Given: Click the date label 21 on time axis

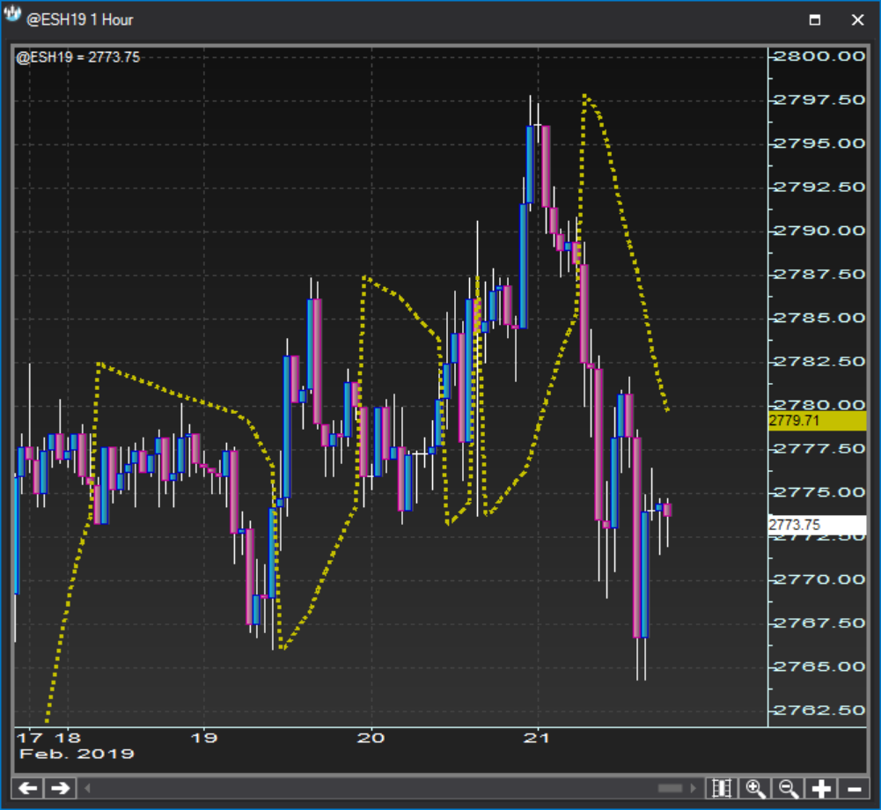Looking at the screenshot, I should pyautogui.click(x=537, y=738).
